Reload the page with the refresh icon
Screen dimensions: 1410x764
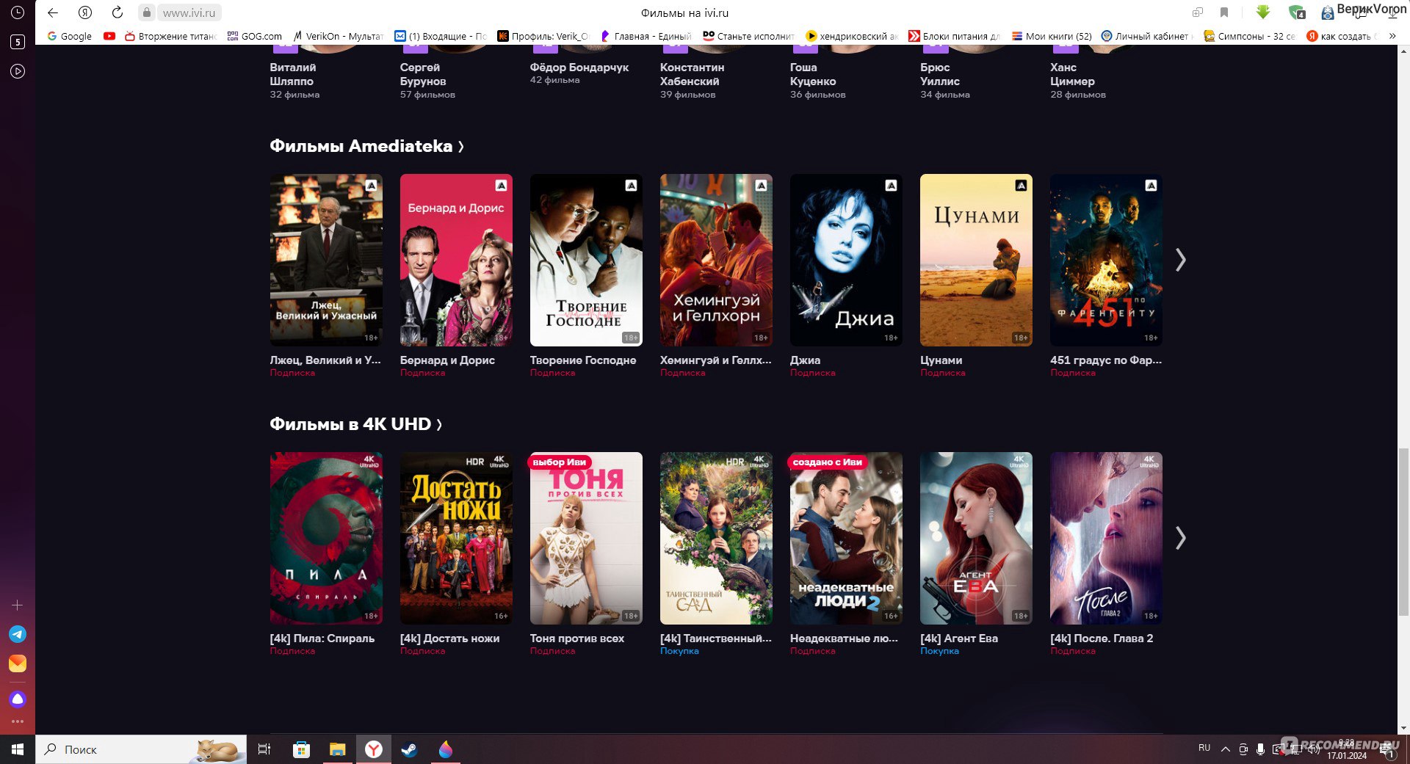pyautogui.click(x=117, y=12)
